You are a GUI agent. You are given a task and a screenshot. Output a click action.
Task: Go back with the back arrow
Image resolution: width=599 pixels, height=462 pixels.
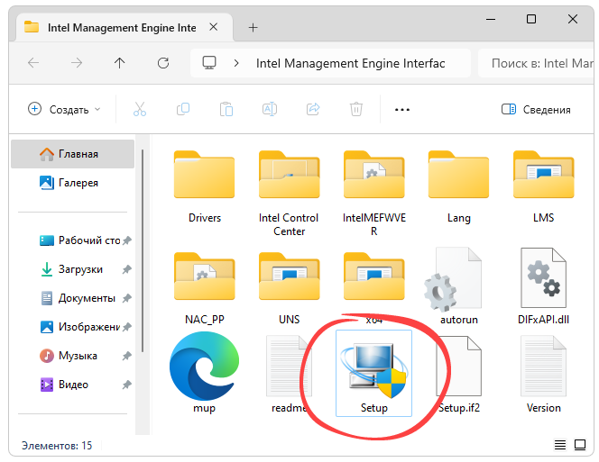click(x=33, y=63)
